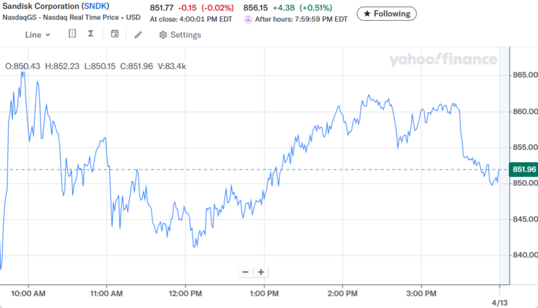Click the Sandisk Corporation company name
The height and width of the screenshot is (308, 538).
(x=40, y=6)
